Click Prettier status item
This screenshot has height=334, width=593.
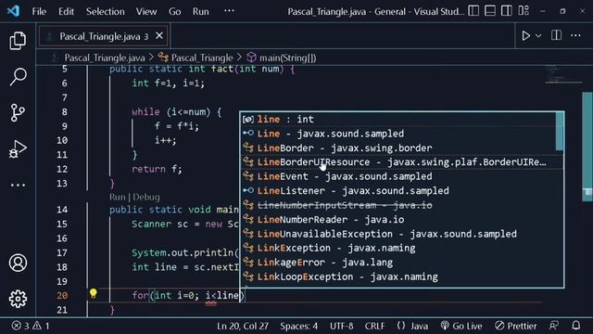click(516, 326)
